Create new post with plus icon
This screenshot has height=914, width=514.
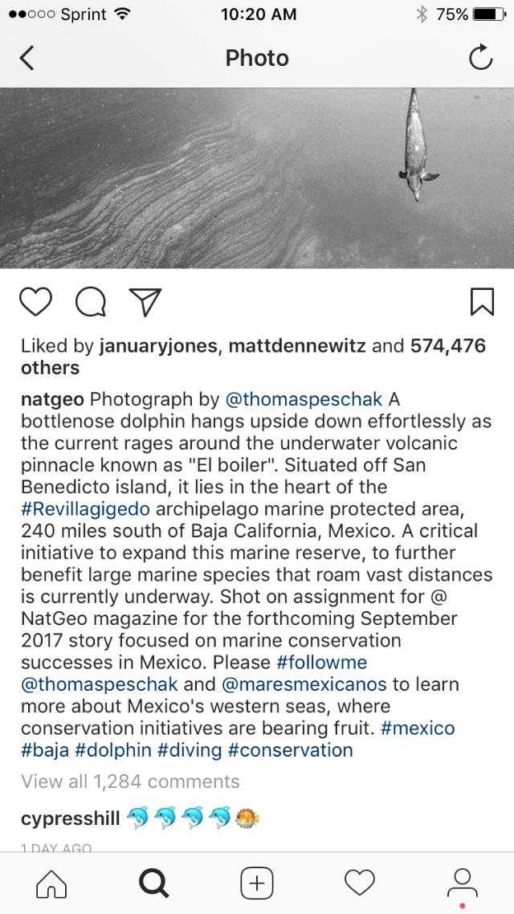coord(257,883)
